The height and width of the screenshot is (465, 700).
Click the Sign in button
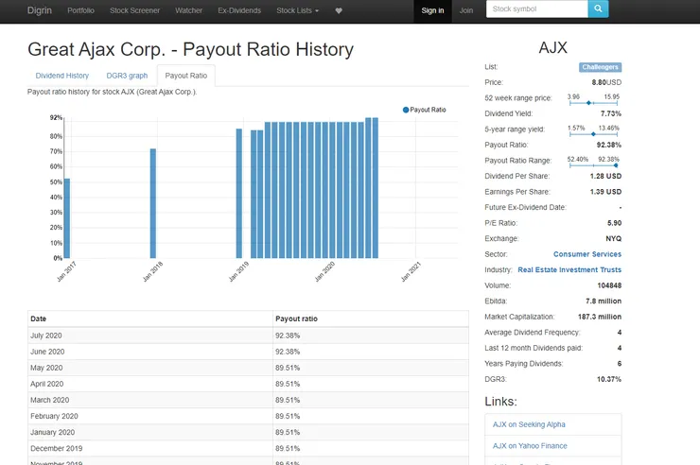click(432, 10)
